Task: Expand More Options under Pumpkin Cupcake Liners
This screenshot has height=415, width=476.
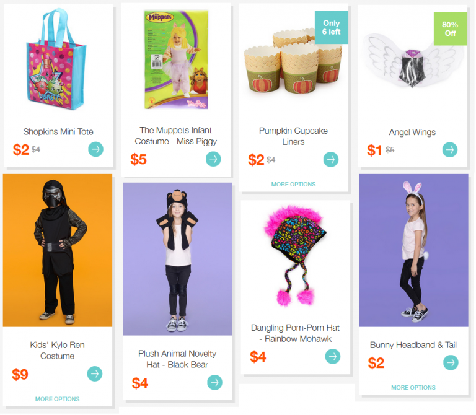Action: [x=293, y=184]
